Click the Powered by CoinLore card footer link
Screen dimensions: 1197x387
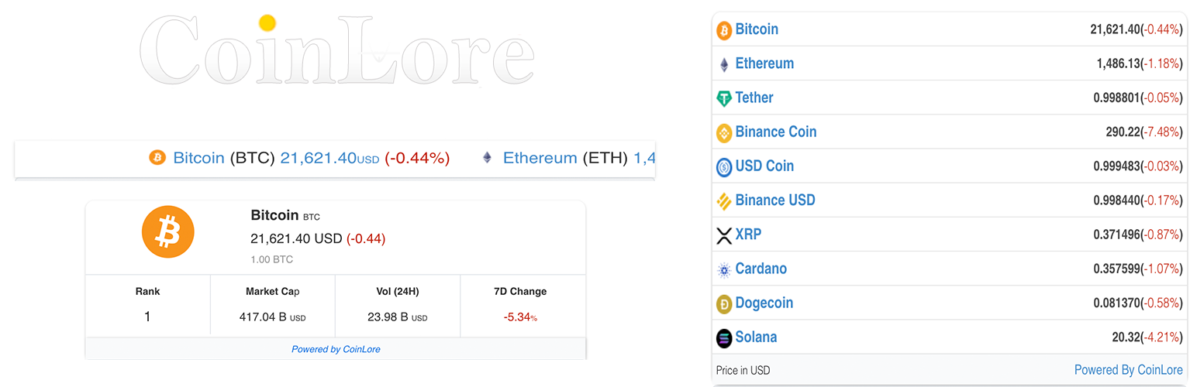click(x=336, y=349)
